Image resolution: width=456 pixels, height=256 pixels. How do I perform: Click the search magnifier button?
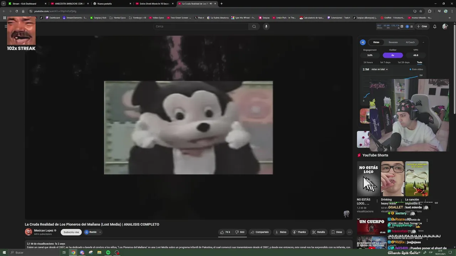[x=254, y=26]
